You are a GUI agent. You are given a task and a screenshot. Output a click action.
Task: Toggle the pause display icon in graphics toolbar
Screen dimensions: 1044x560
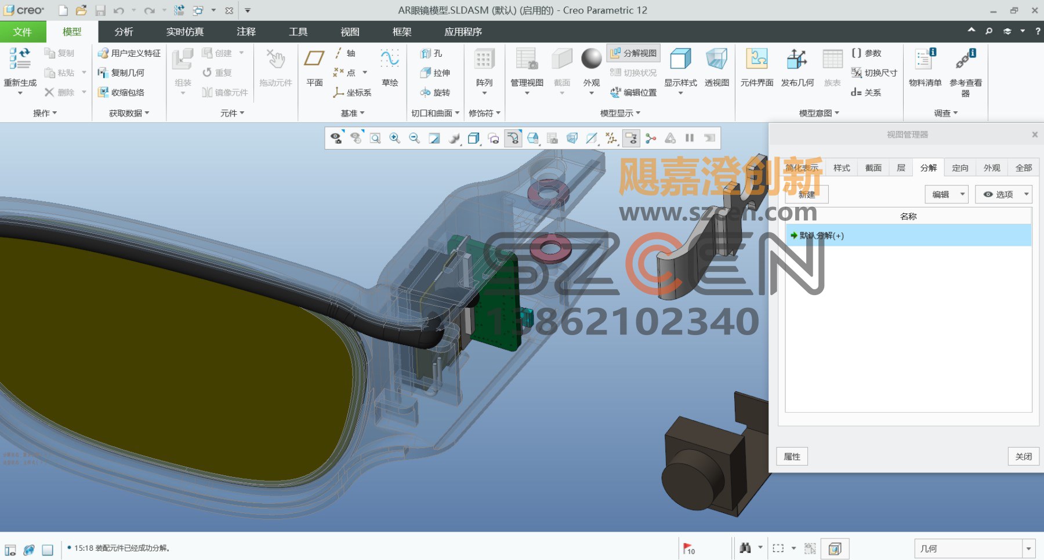(690, 138)
